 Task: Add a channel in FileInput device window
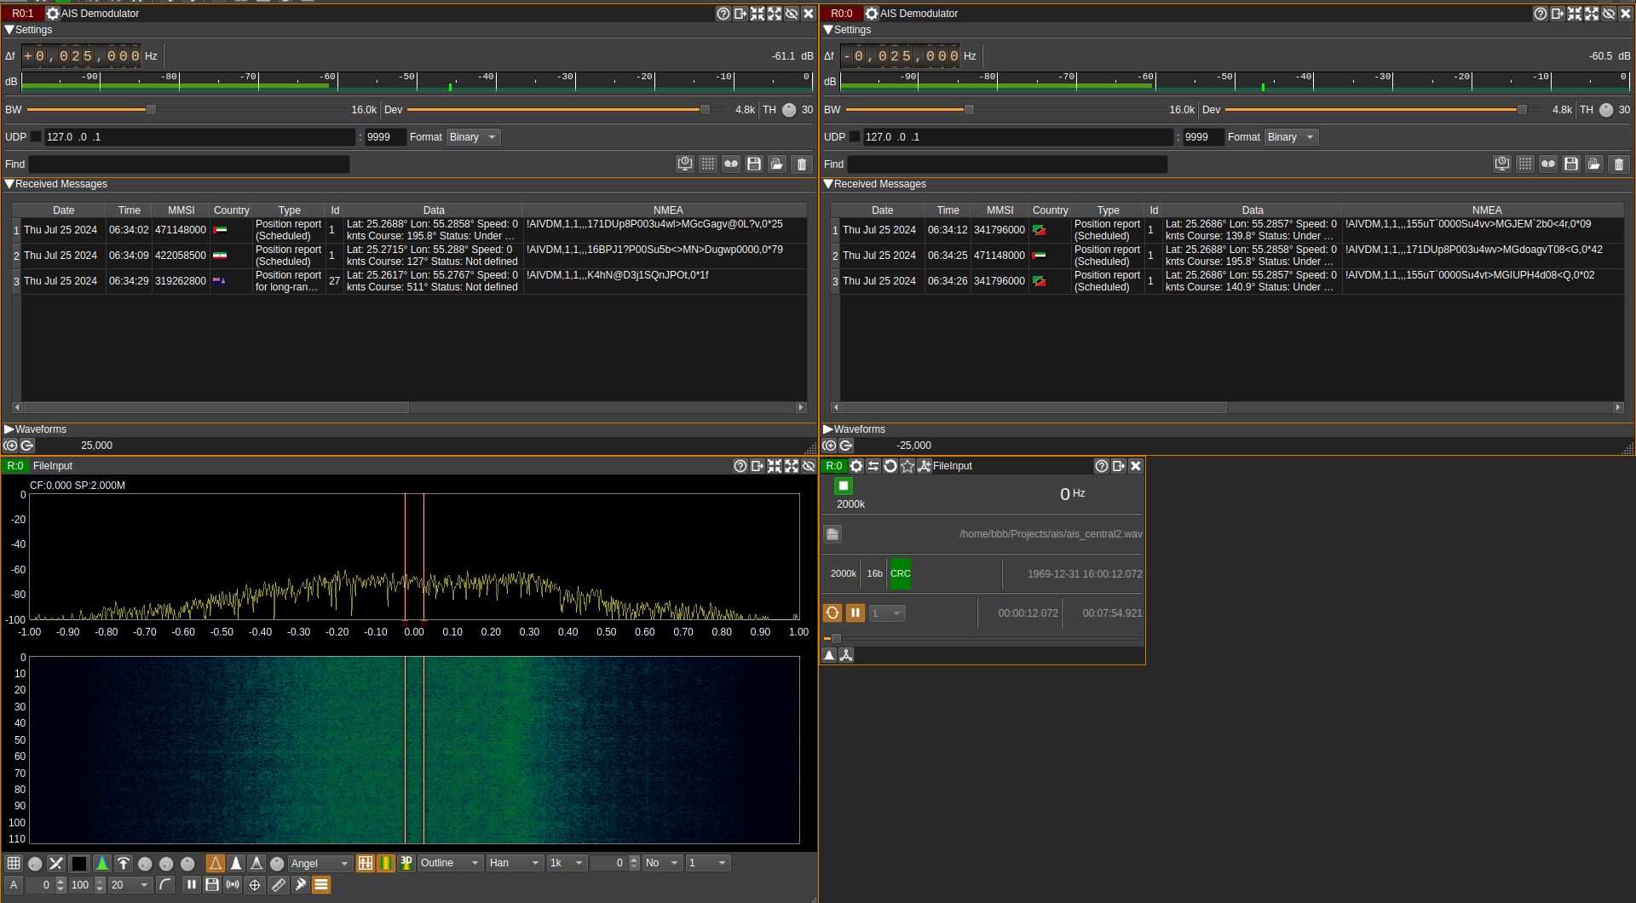click(924, 466)
